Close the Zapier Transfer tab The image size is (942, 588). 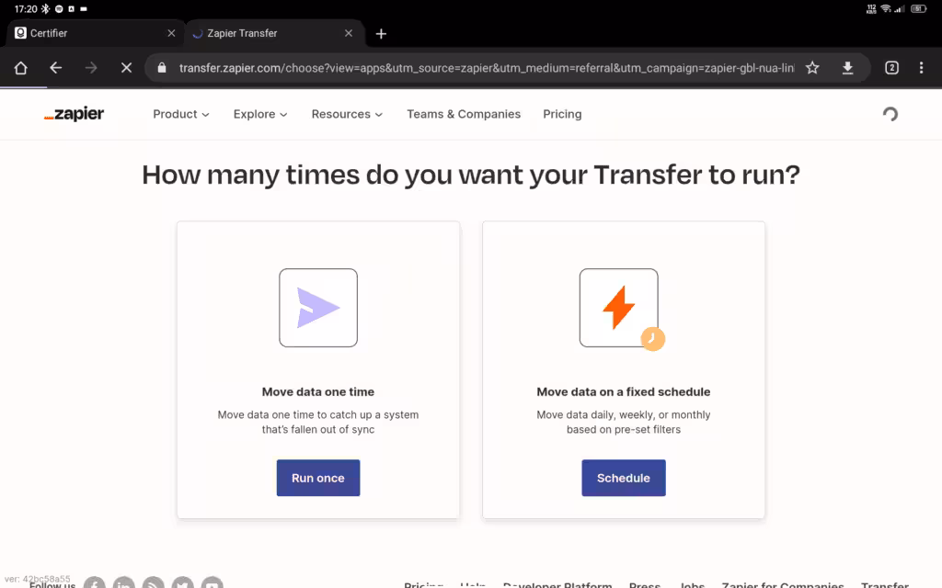pyautogui.click(x=349, y=33)
